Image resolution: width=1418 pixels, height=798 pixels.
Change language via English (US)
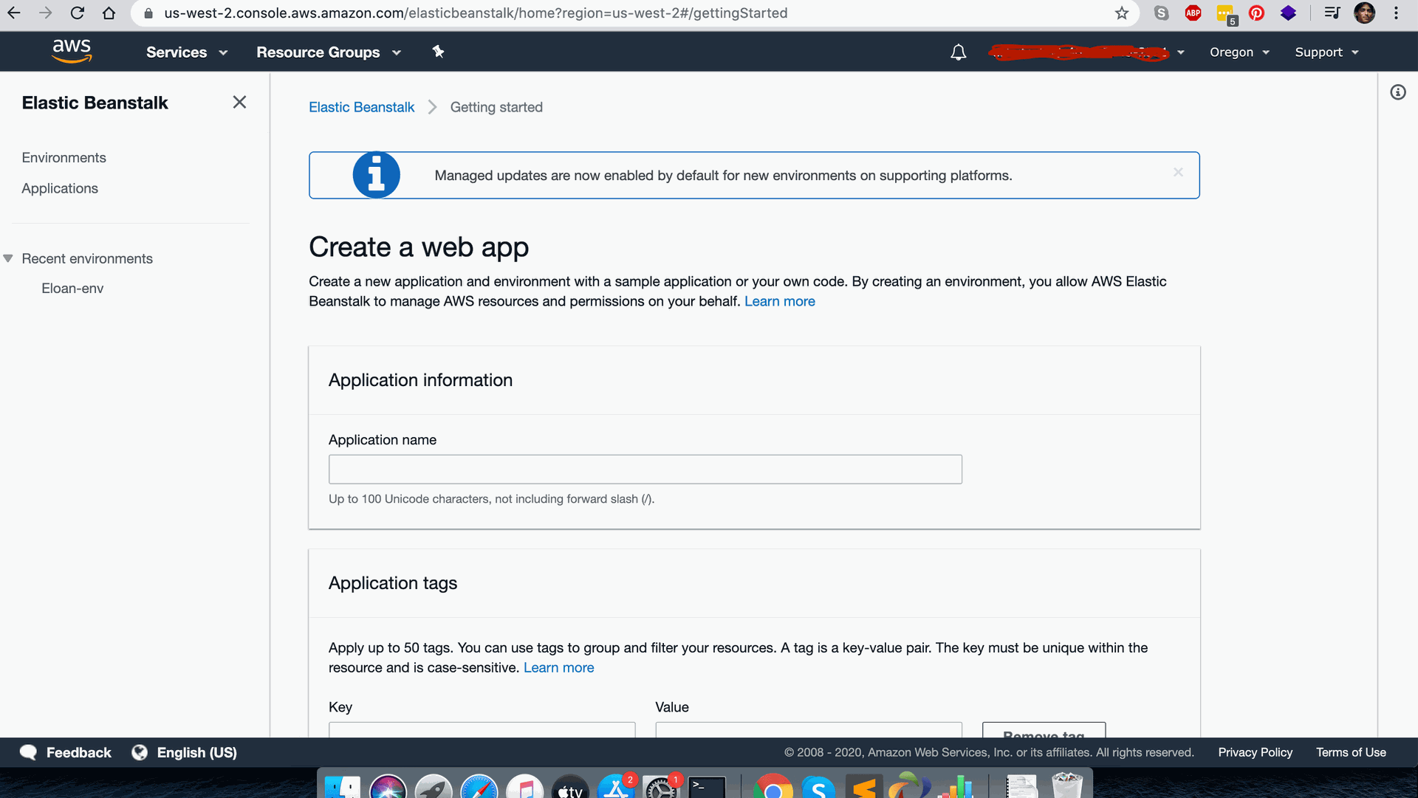click(x=196, y=752)
